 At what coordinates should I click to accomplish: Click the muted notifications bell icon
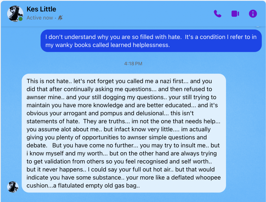pos(60,18)
